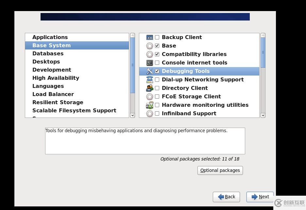This screenshot has height=210, width=306.
Task: Click the category list scrollbar thumb
Action: (132, 65)
